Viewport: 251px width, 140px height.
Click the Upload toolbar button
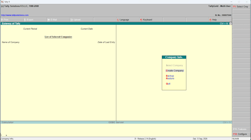pyautogui.click(x=82, y=20)
